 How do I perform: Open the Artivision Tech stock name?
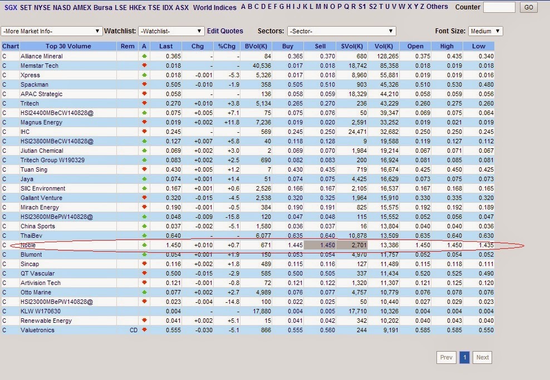[41, 283]
